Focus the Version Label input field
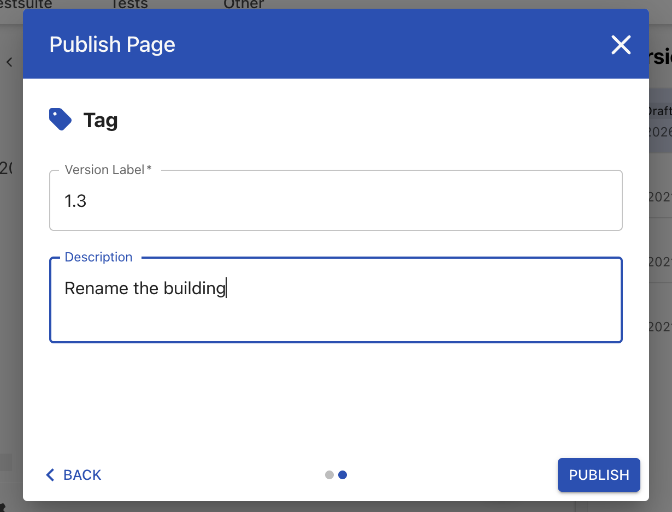The width and height of the screenshot is (672, 512). [335, 201]
